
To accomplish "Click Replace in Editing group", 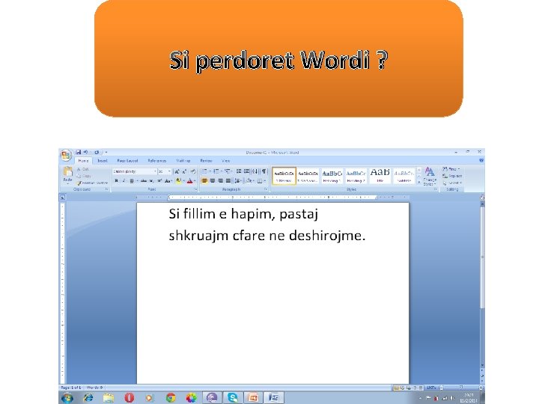I will tap(452, 176).
